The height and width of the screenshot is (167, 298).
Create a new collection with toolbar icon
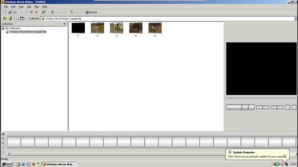pyautogui.click(x=10, y=19)
